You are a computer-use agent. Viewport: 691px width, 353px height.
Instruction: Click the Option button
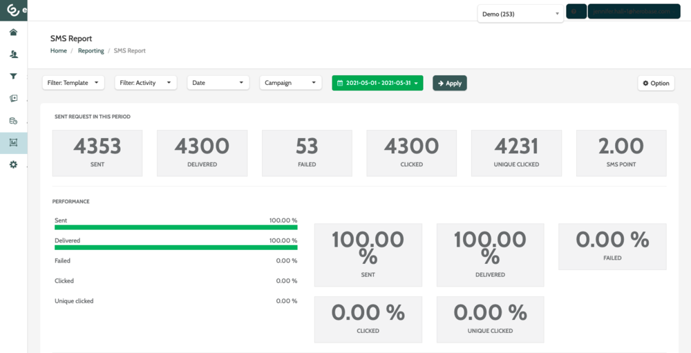coord(655,83)
